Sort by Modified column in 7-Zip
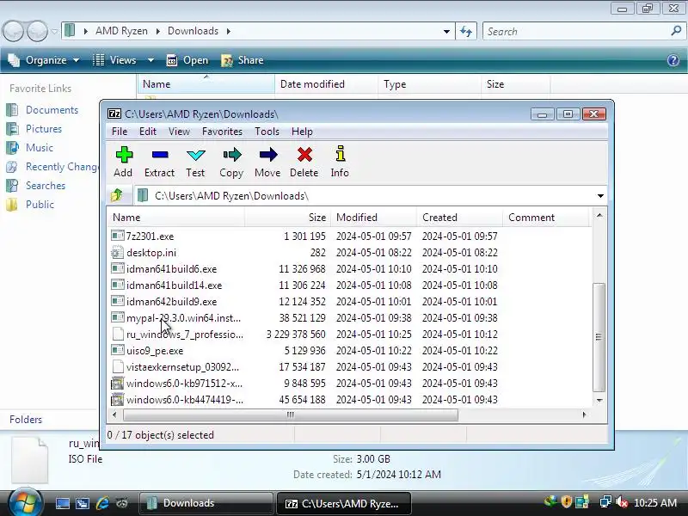Screen dimensions: 688x516 [x=373, y=218]
